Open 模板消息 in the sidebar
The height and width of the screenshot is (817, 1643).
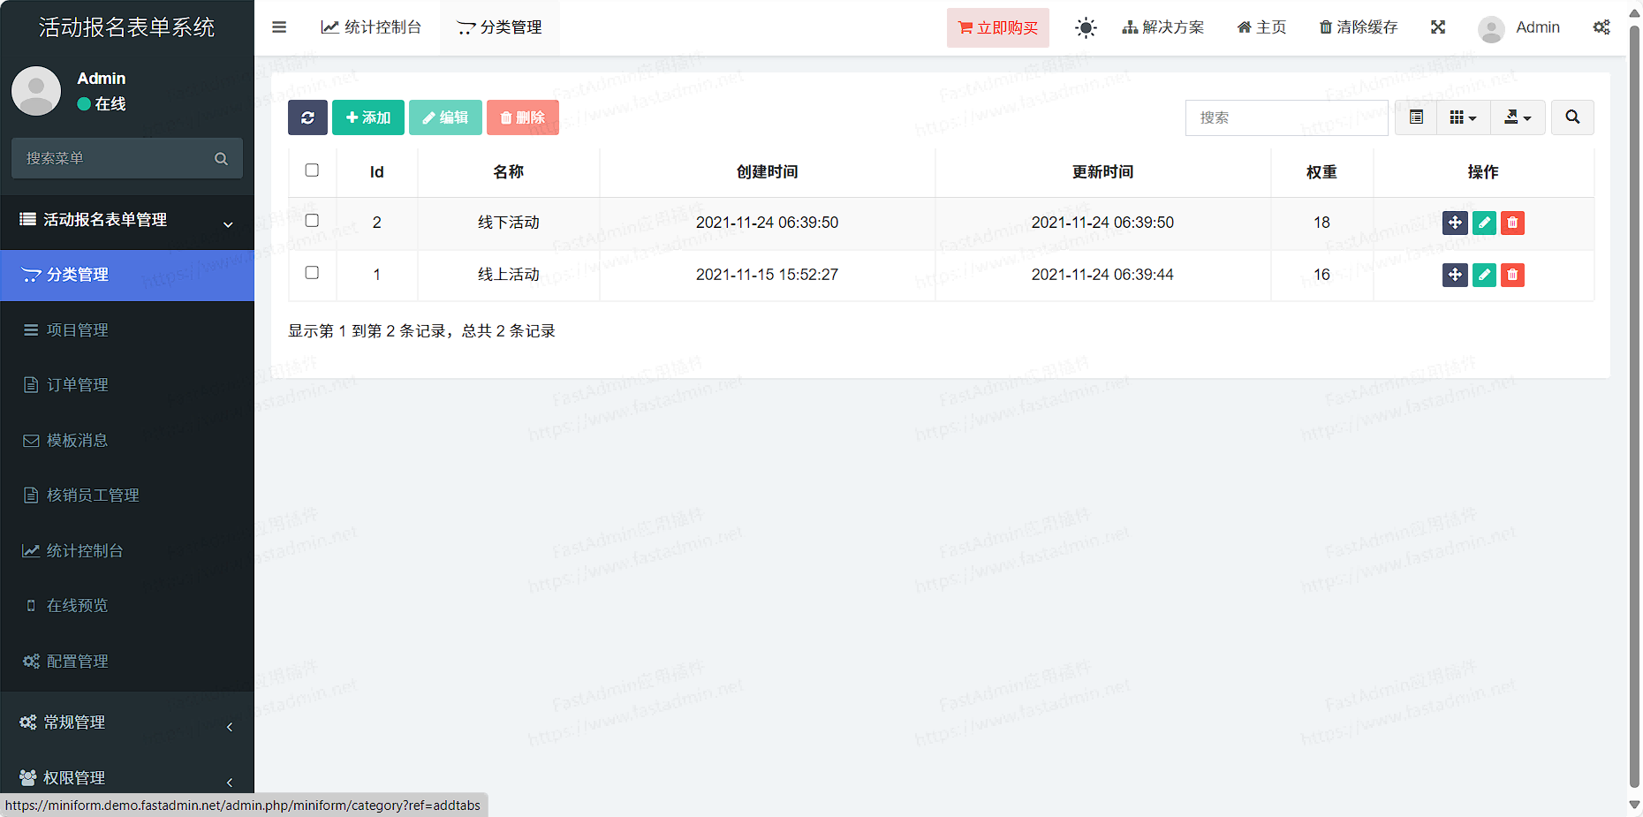(x=127, y=441)
